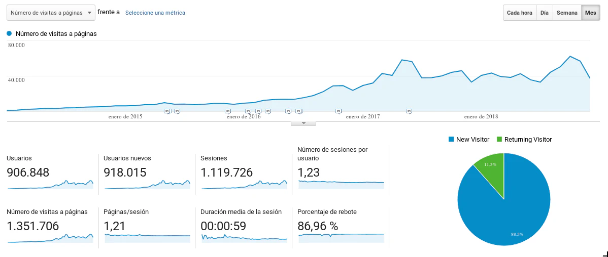The image size is (608, 257).
Task: Set chart interval to Día
Action: click(x=544, y=13)
